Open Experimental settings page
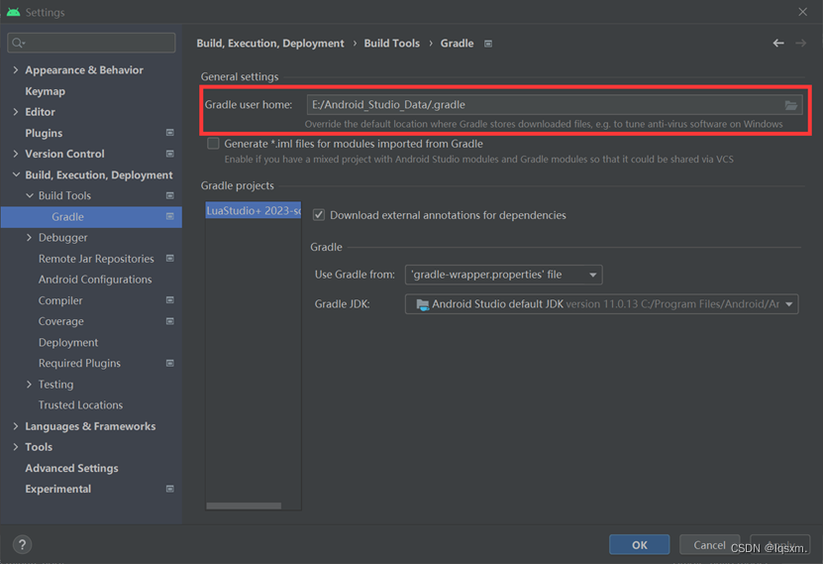The height and width of the screenshot is (564, 823). (57, 489)
